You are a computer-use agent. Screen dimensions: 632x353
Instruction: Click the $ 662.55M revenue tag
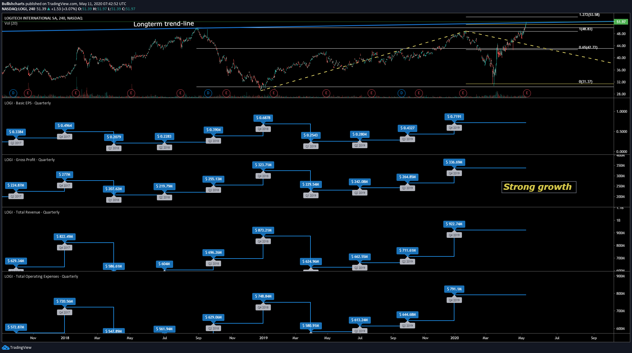(x=360, y=257)
